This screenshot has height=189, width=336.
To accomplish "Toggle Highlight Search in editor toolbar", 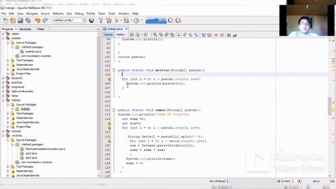I will tap(172, 35).
